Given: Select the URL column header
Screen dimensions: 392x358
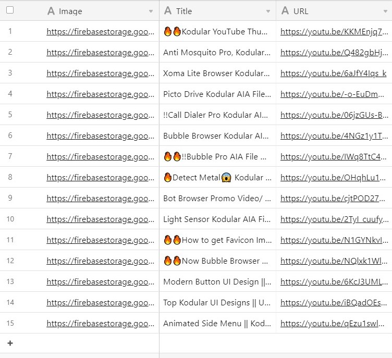Looking at the screenshot, I should coord(334,10).
